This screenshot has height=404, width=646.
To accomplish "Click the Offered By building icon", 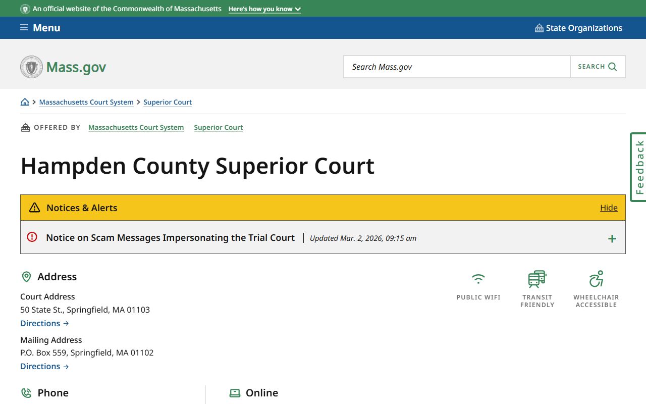I will click(25, 127).
